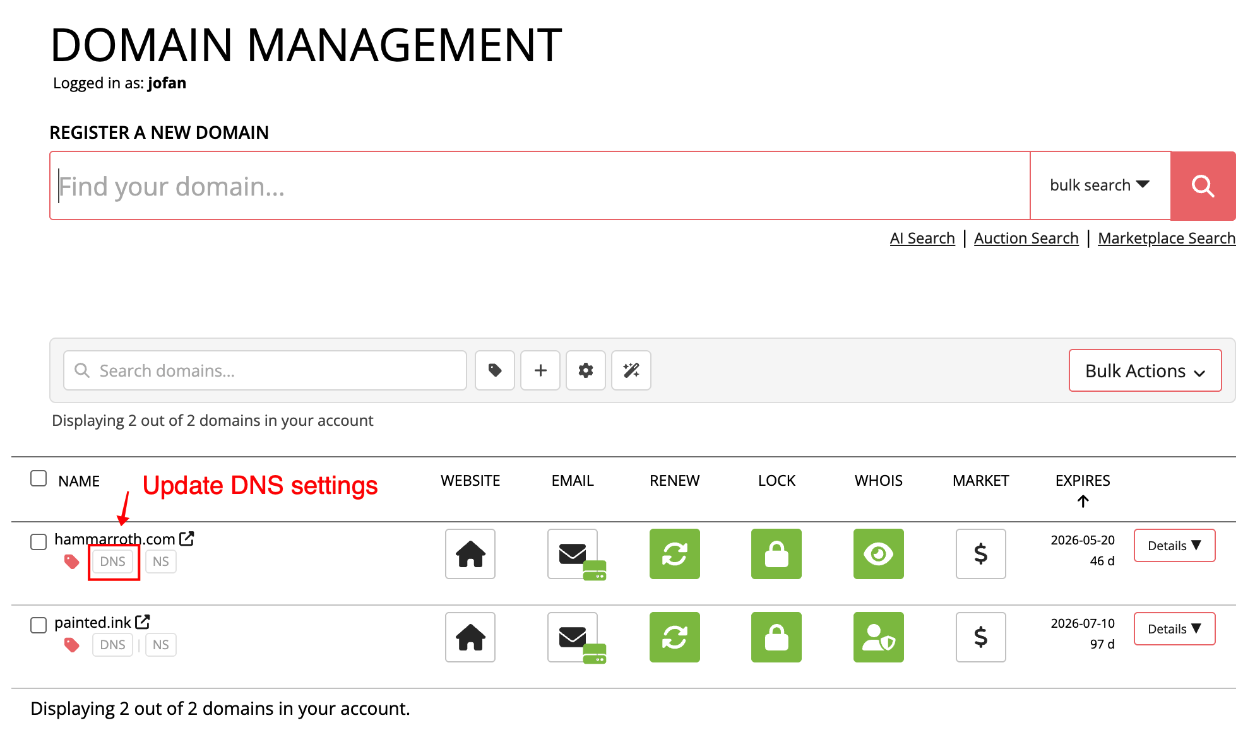1255x747 pixels.
Task: Open the Bulk Actions dropdown
Action: point(1145,371)
